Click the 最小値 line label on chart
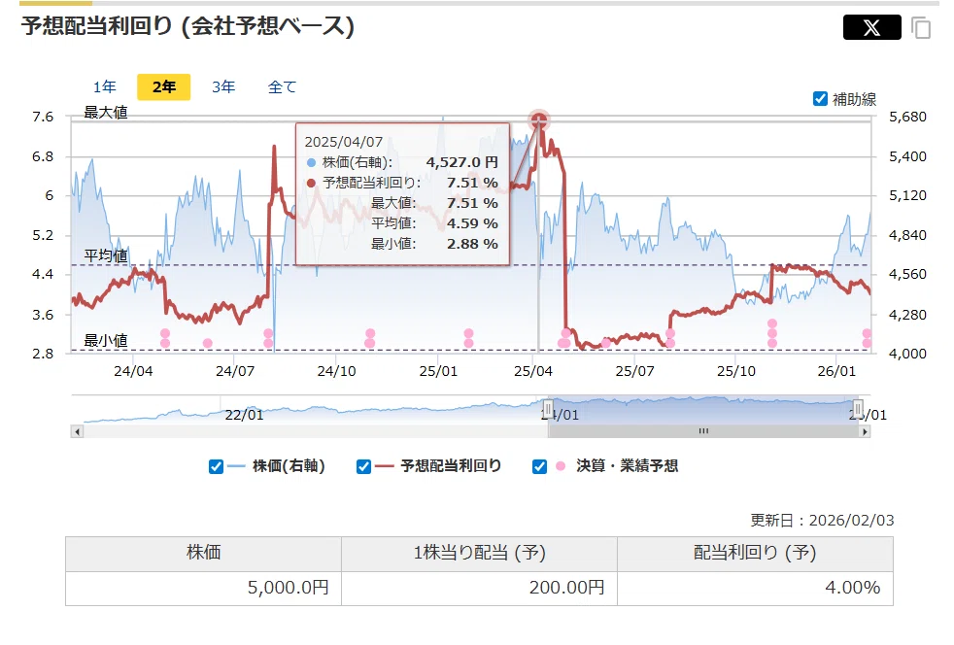This screenshot has height=645, width=954. (x=105, y=341)
